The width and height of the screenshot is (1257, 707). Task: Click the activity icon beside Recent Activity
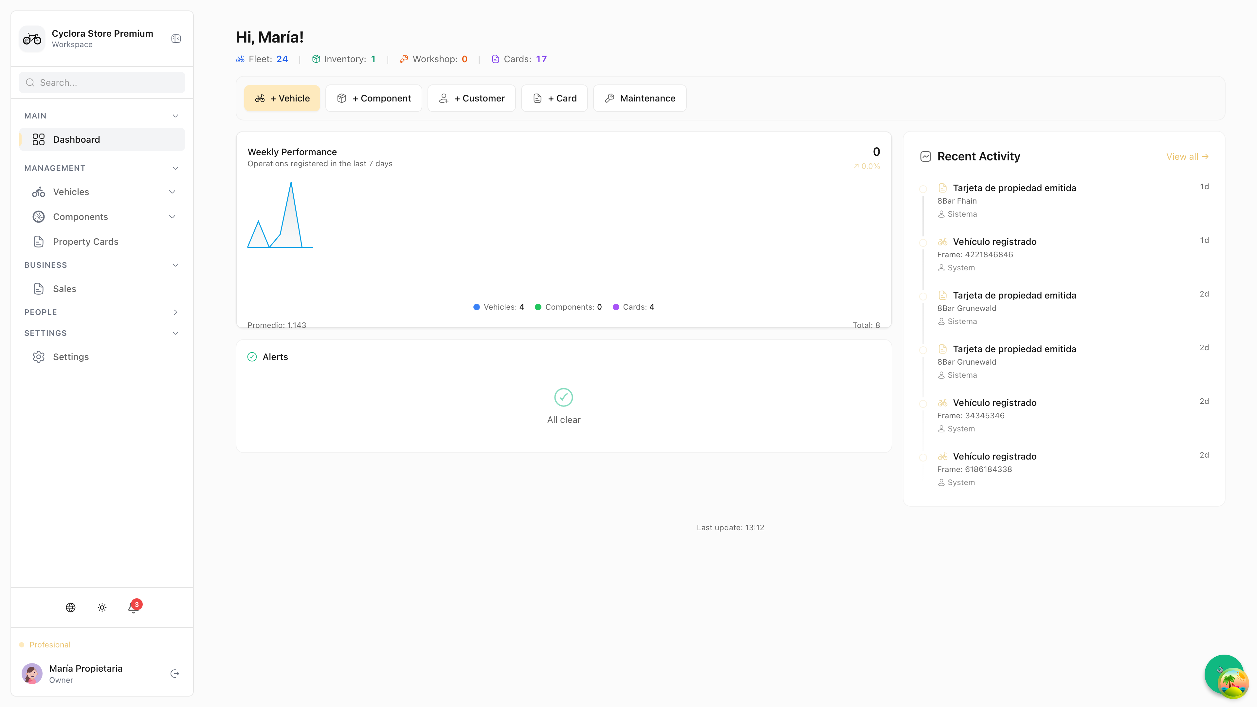926,156
